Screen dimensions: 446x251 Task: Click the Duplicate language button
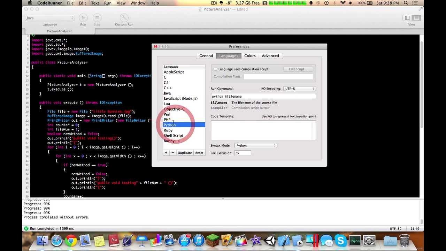tap(185, 153)
